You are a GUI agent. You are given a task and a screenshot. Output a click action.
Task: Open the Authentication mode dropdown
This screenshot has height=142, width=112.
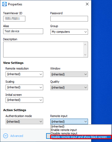tap(24, 122)
